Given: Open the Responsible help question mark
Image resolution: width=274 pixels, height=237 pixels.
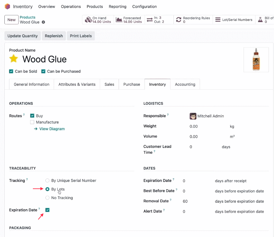Looking at the screenshot, I should (168, 115).
